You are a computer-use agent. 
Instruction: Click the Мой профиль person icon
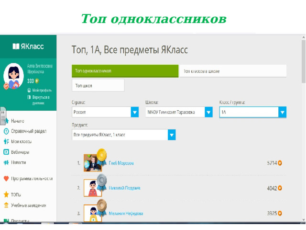(29, 90)
